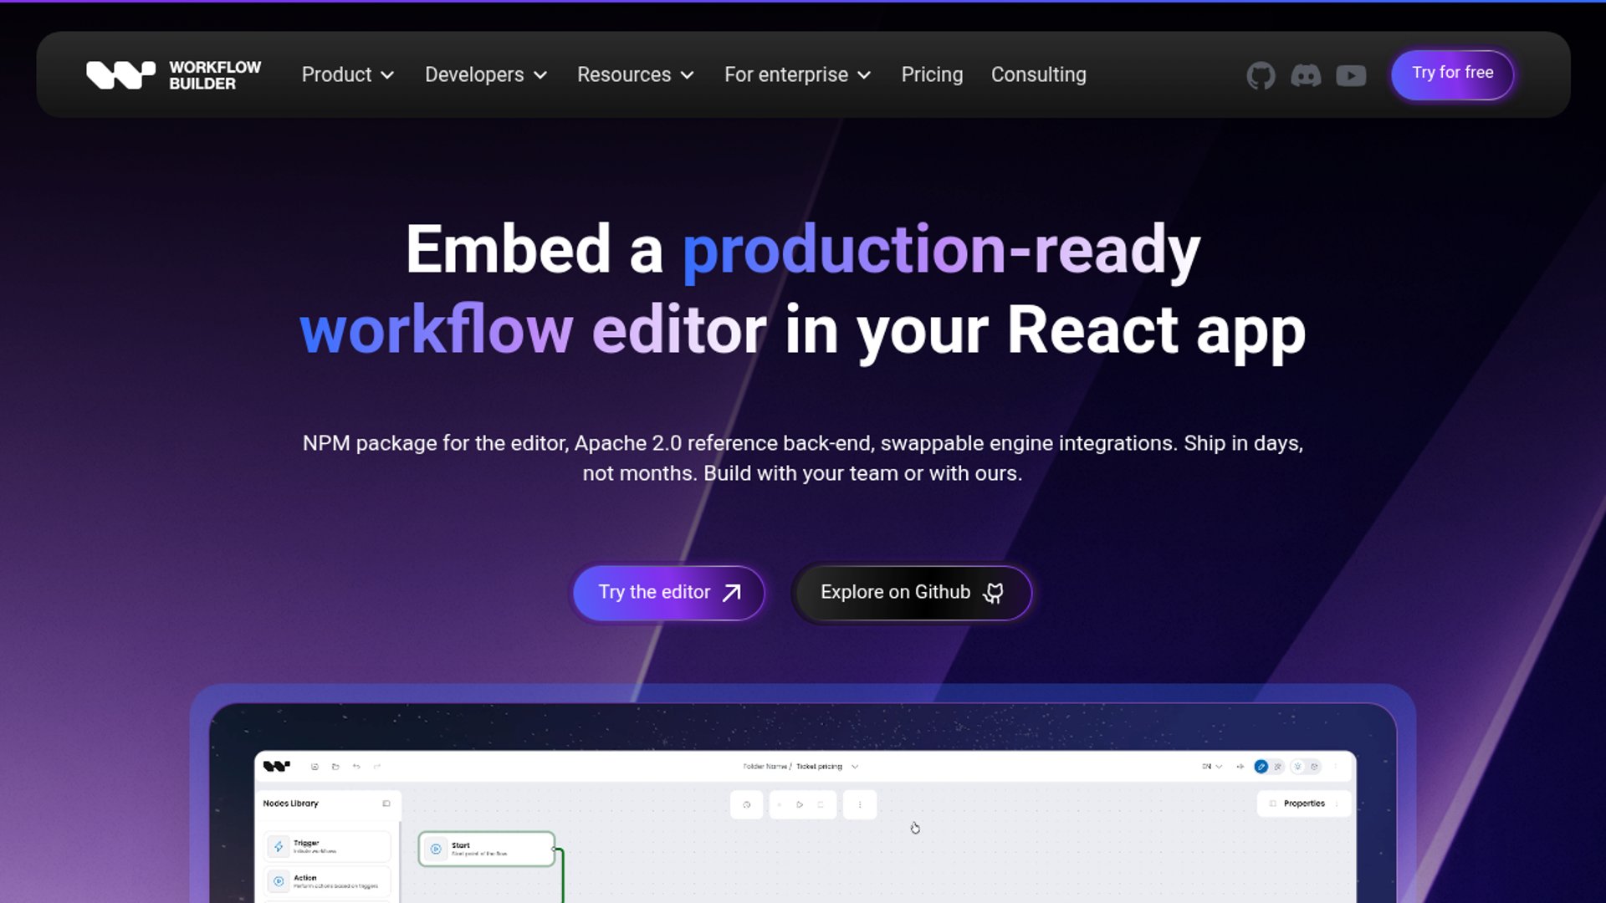Click the "Nodes Library" heading in preview
This screenshot has height=903, width=1606.
[x=290, y=804]
